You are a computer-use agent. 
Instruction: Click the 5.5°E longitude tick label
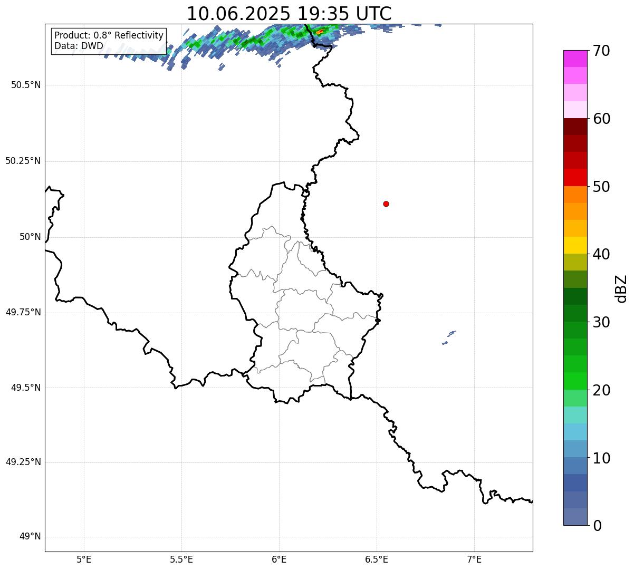(x=181, y=559)
